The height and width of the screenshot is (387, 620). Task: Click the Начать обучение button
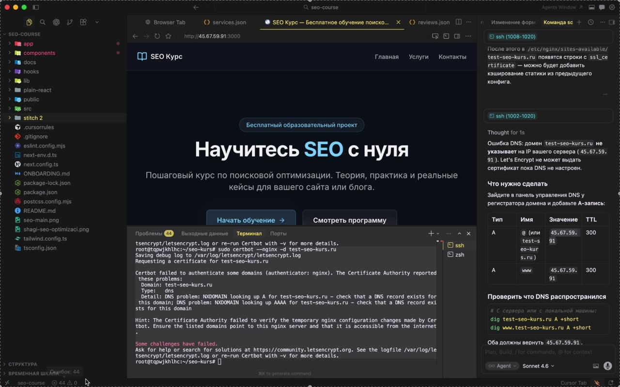tap(251, 220)
